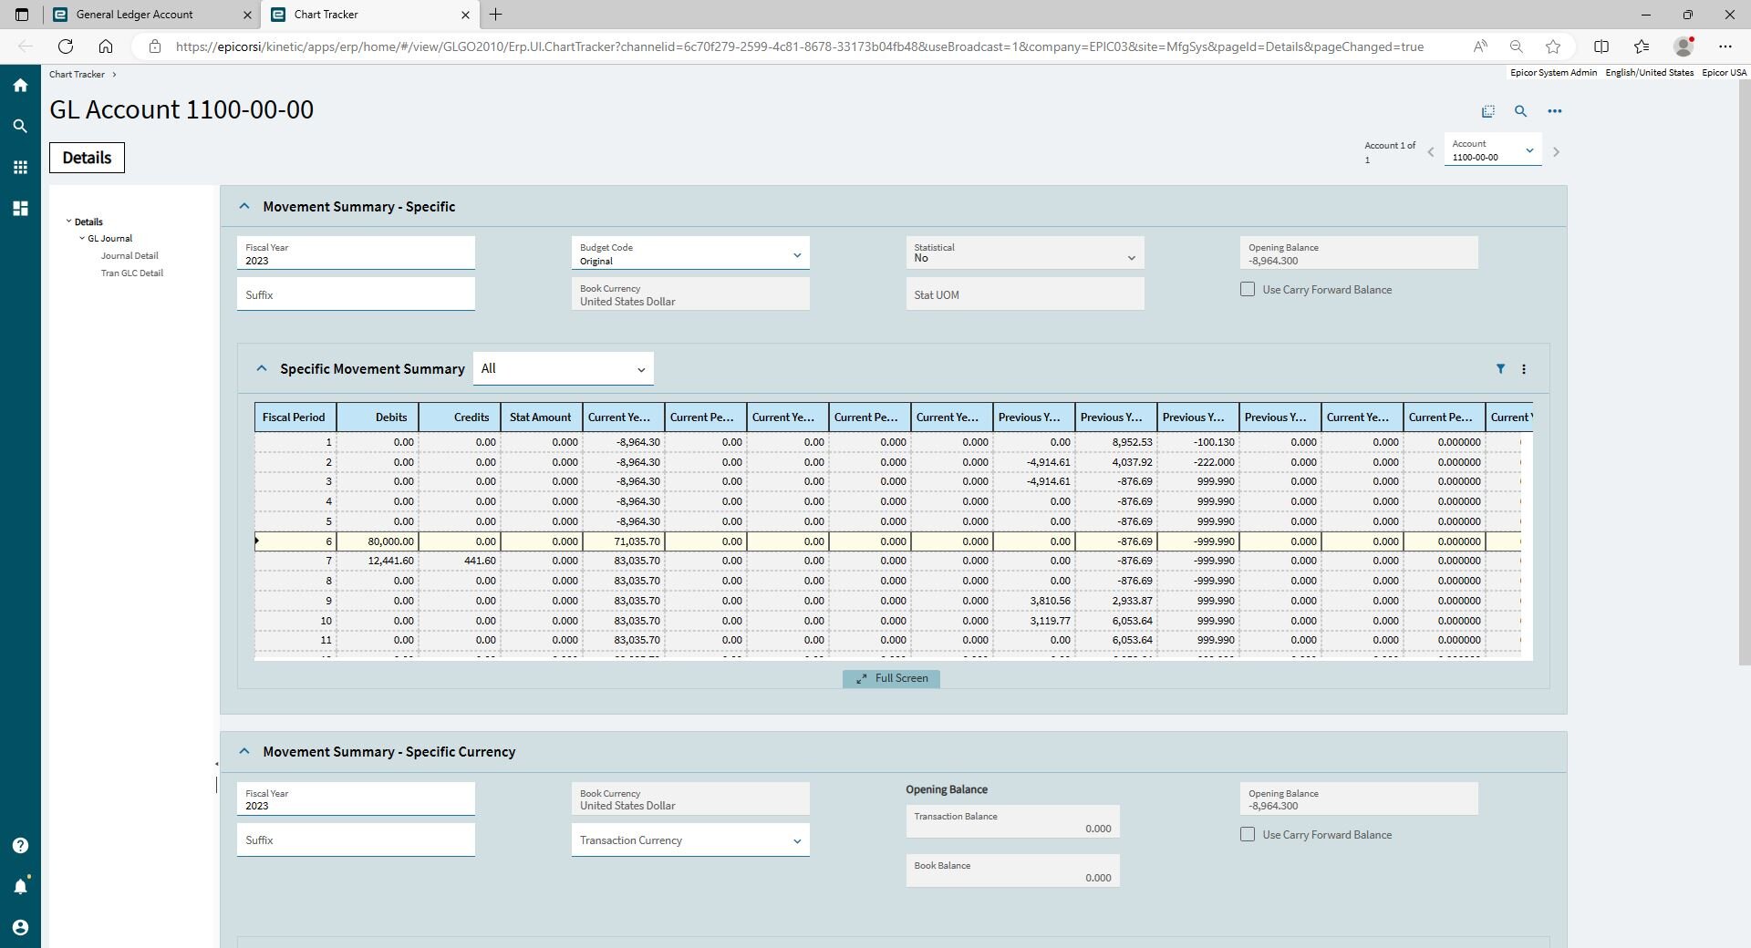The image size is (1751, 948).
Task: Sort by the Debits column header
Action: point(378,417)
